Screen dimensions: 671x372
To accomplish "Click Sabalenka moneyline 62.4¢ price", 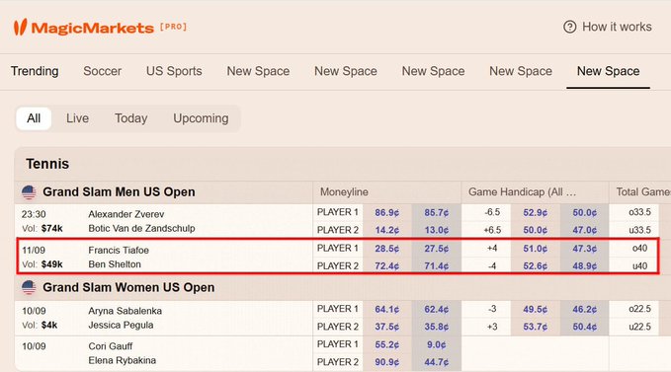I will click(437, 309).
